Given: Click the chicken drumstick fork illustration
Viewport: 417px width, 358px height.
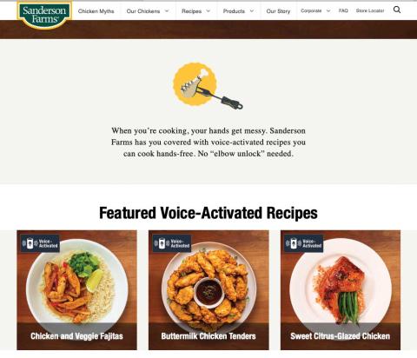Looking at the screenshot, I should point(208,86).
